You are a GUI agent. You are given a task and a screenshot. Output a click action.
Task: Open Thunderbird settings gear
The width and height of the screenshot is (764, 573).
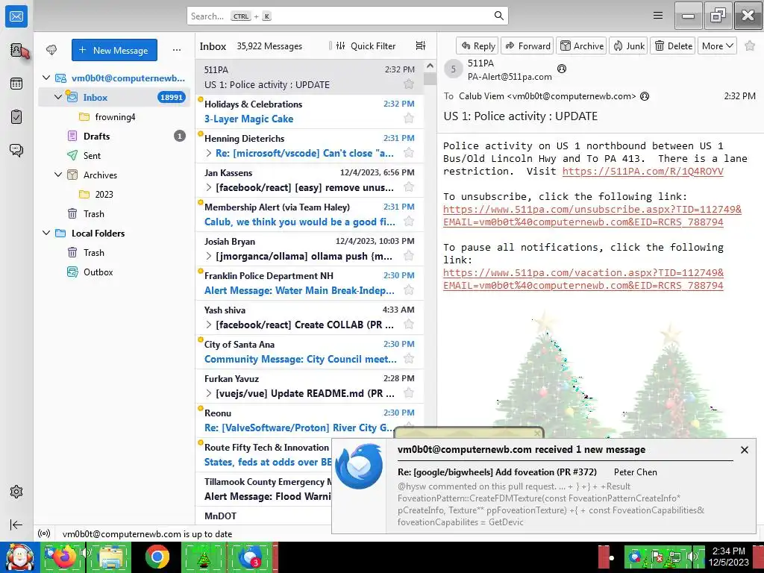tap(16, 492)
